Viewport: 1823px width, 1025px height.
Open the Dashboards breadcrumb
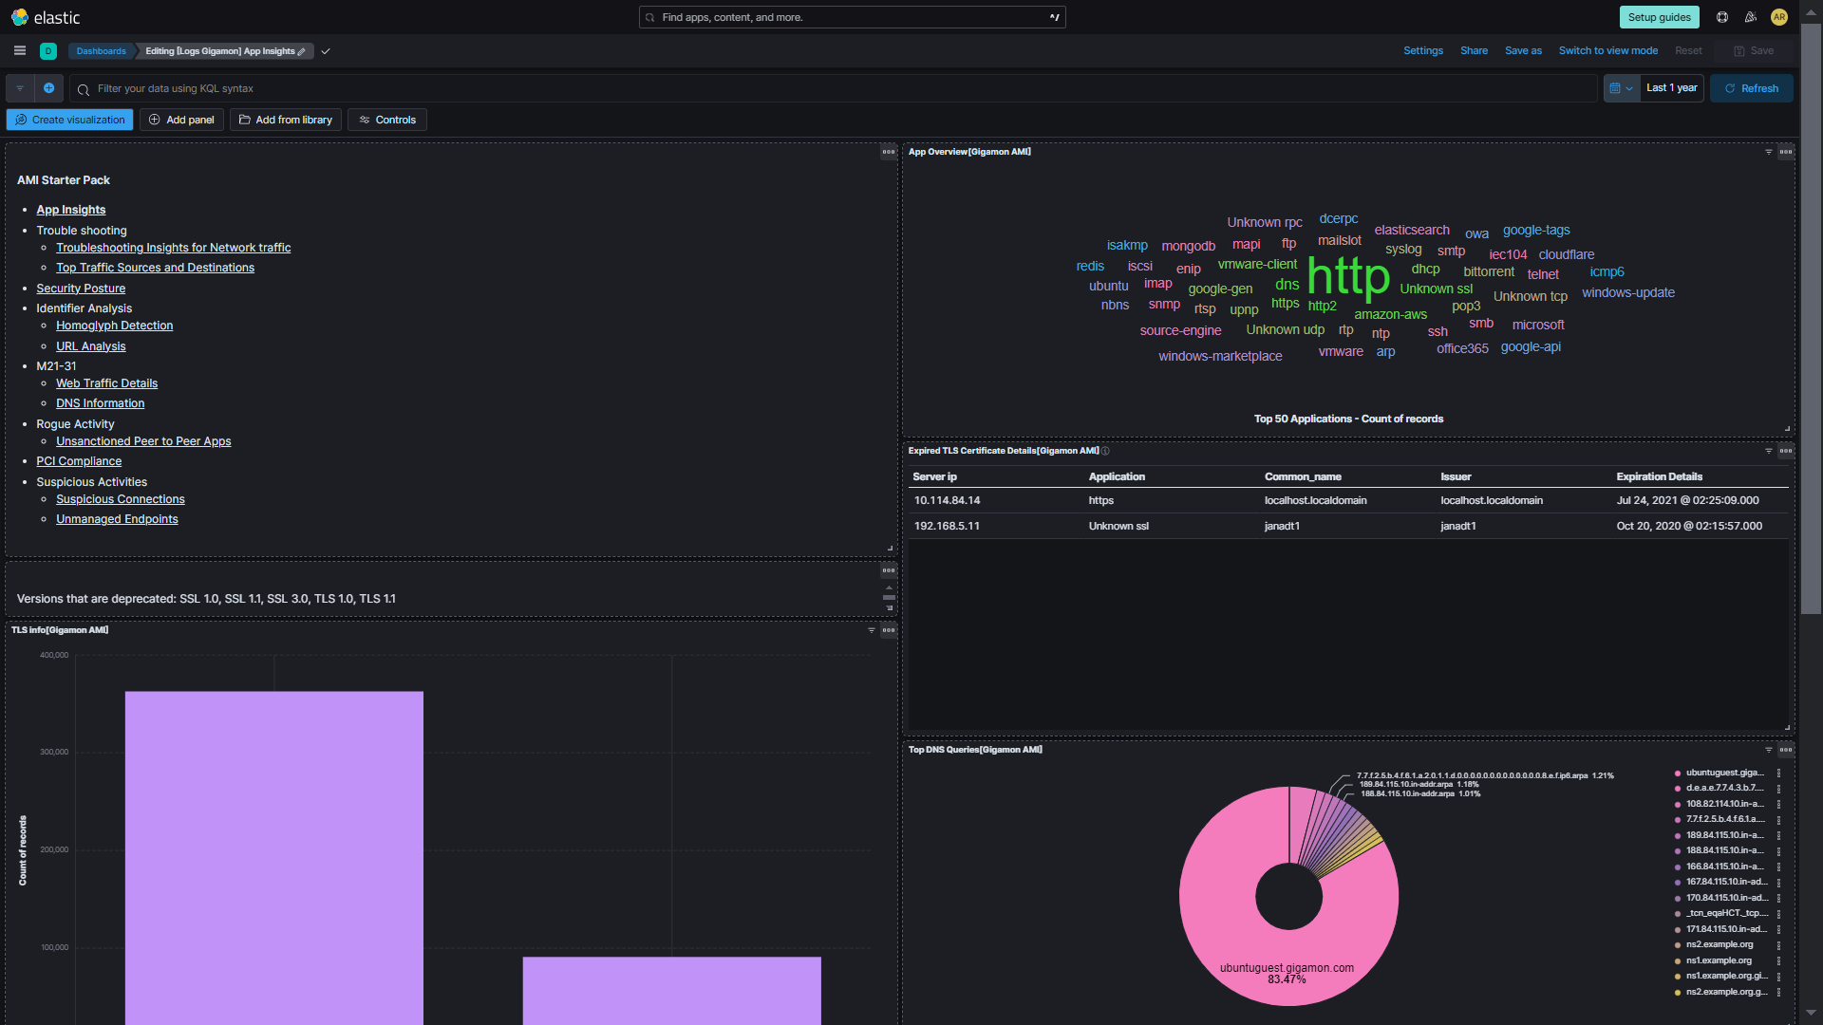point(101,51)
